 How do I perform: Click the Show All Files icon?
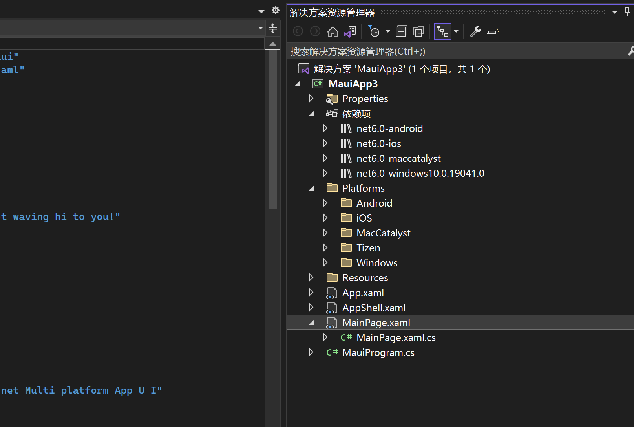point(418,31)
